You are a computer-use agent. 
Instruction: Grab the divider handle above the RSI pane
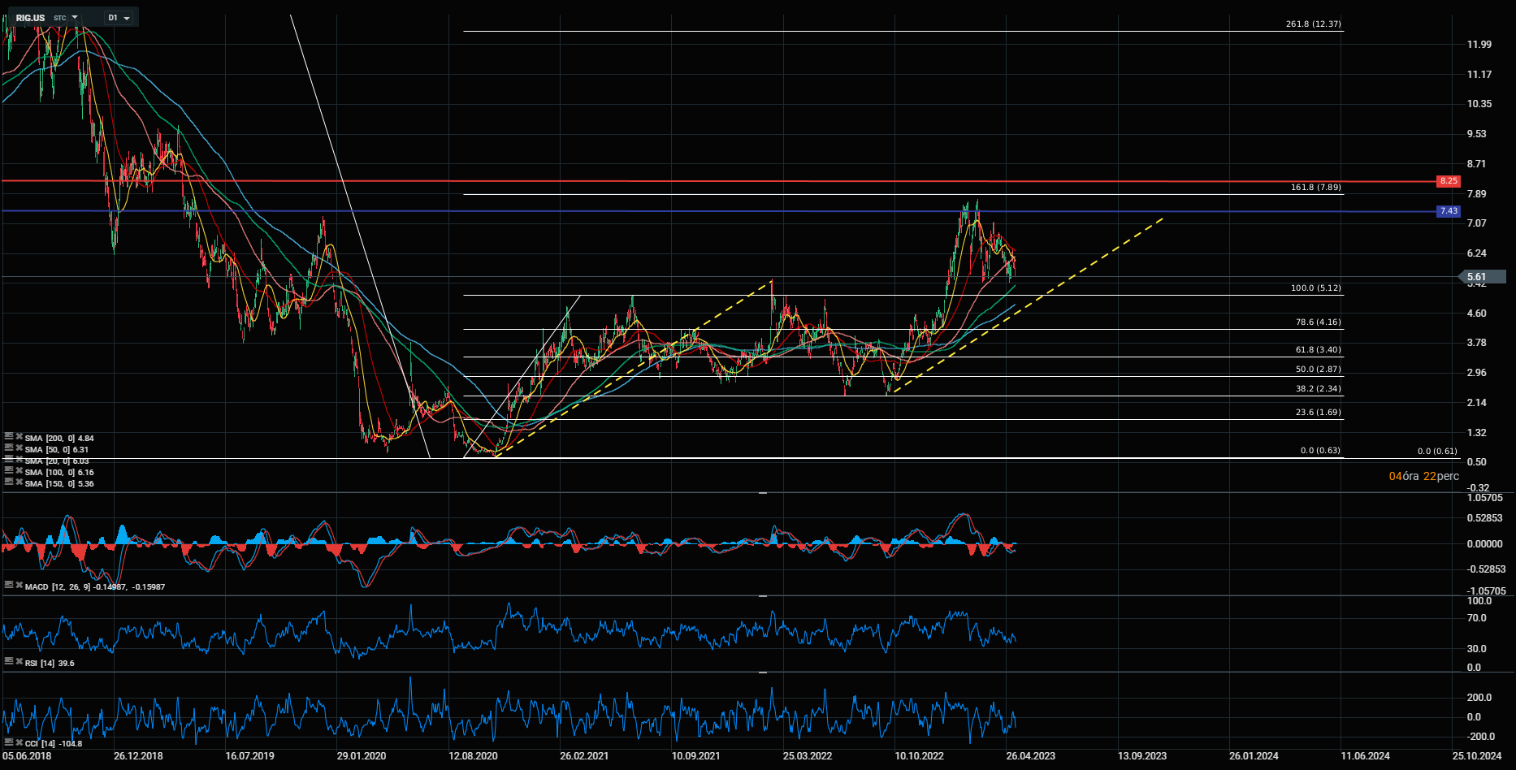pos(763,596)
